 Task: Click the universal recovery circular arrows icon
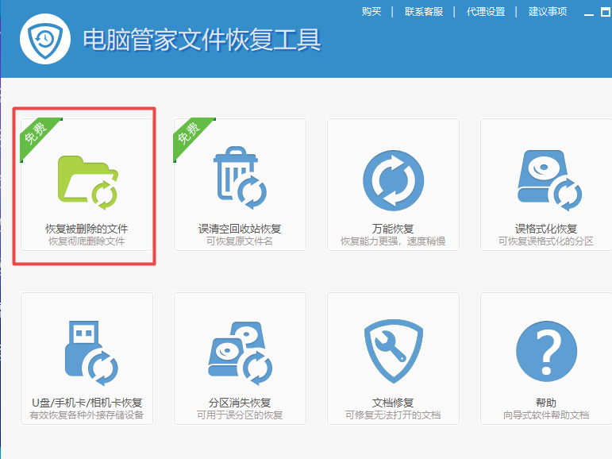click(393, 180)
